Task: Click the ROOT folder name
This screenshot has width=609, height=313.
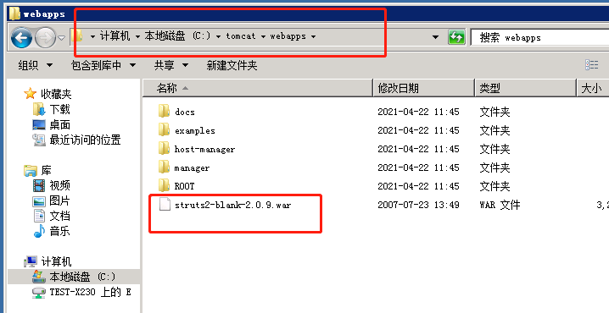Action: (x=184, y=186)
